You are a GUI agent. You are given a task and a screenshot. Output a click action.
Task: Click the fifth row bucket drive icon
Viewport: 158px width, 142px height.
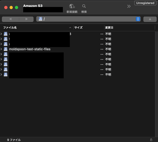coord(6,54)
